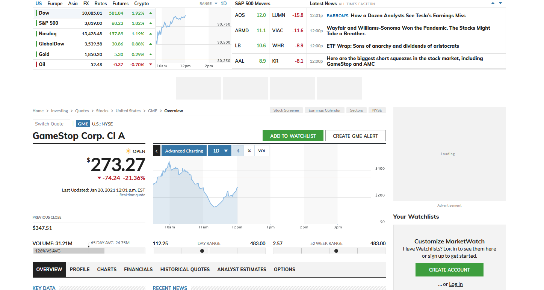Switch chart to dollar price view
The image size is (544, 290).
click(238, 151)
